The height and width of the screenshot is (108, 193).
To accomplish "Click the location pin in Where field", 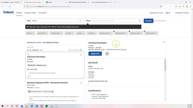I will point(140,21).
